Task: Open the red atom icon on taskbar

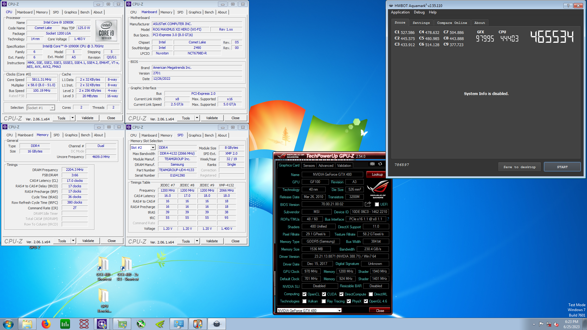Action: (x=84, y=324)
